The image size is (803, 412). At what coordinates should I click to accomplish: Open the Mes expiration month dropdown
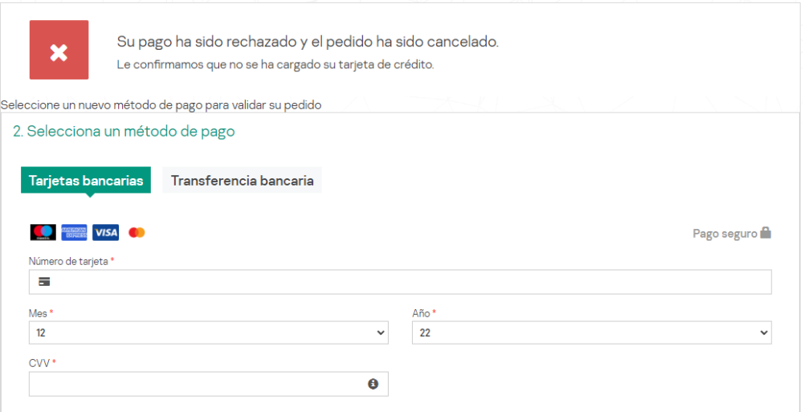coord(208,332)
